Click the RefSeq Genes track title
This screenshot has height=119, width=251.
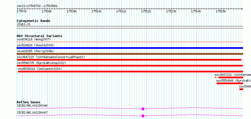pos(28,102)
